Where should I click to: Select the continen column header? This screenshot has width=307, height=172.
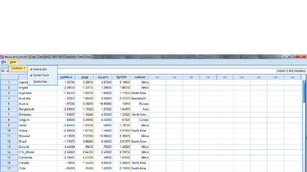pyautogui.click(x=140, y=77)
